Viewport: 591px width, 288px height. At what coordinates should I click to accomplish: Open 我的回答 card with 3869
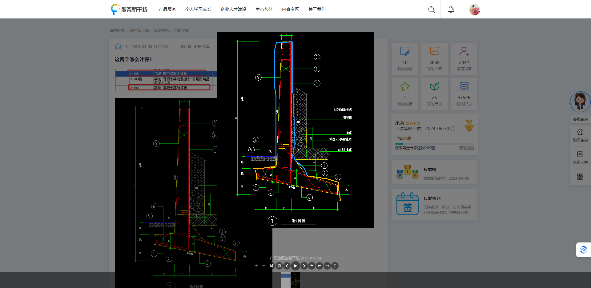tap(434, 59)
